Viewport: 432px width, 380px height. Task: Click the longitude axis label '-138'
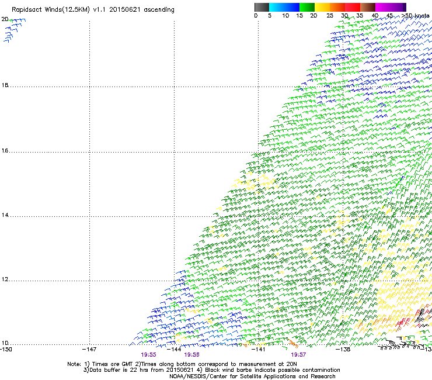click(x=343, y=350)
